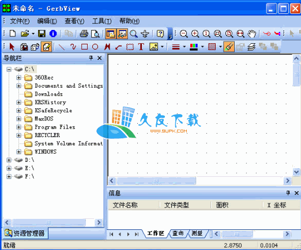
Task: Select the circle drawing tool
Action: point(95,47)
